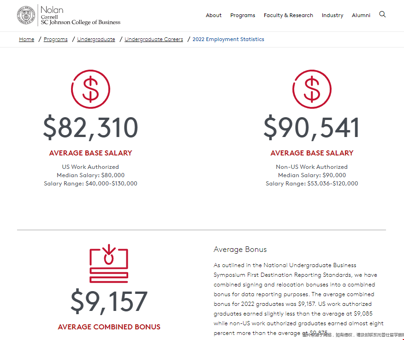Click the $90,541 salary figure
This screenshot has height=340, width=404.
click(312, 128)
